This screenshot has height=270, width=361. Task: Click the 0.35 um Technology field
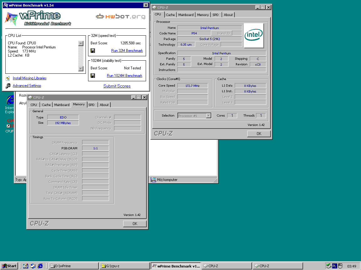tap(186, 45)
